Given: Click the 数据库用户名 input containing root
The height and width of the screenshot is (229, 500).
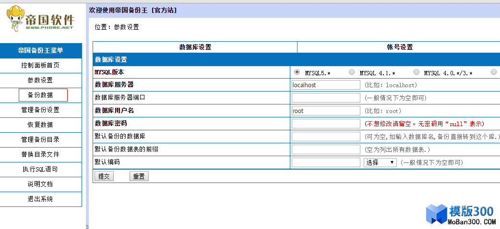Looking at the screenshot, I should [x=326, y=111].
